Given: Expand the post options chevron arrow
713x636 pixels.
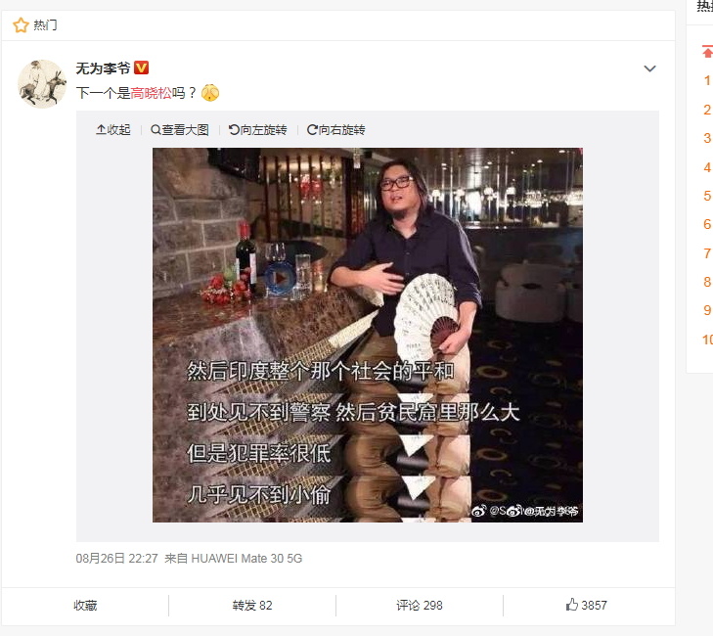Looking at the screenshot, I should [x=649, y=68].
